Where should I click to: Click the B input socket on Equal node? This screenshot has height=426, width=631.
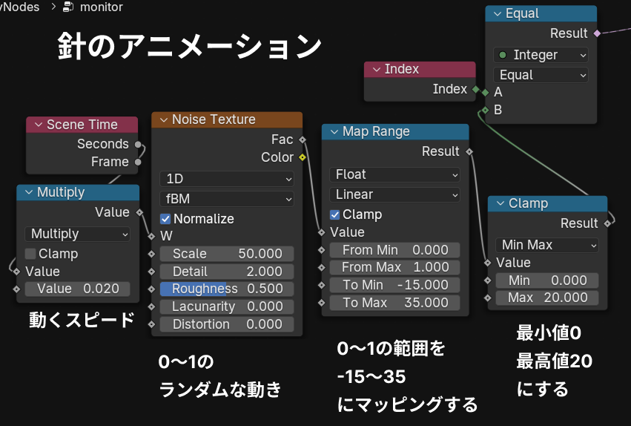pos(485,110)
